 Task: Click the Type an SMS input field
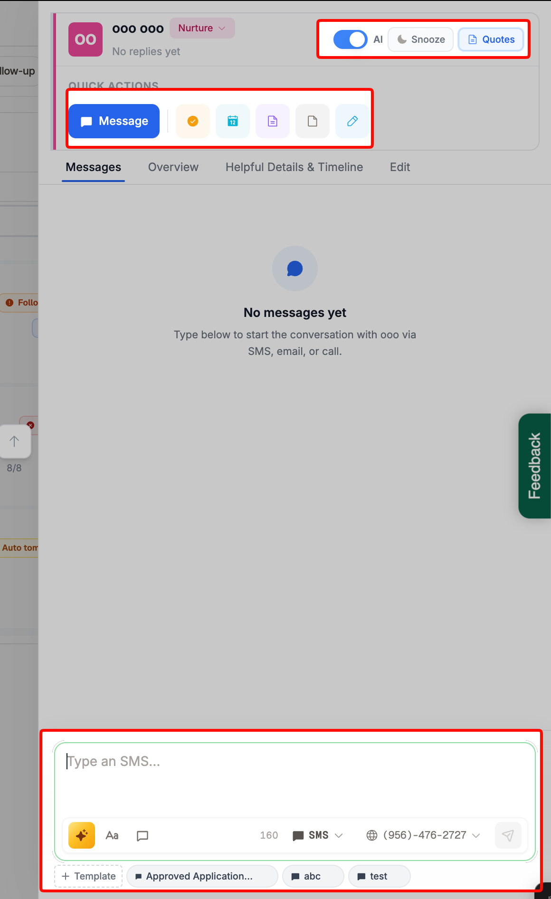coord(295,779)
